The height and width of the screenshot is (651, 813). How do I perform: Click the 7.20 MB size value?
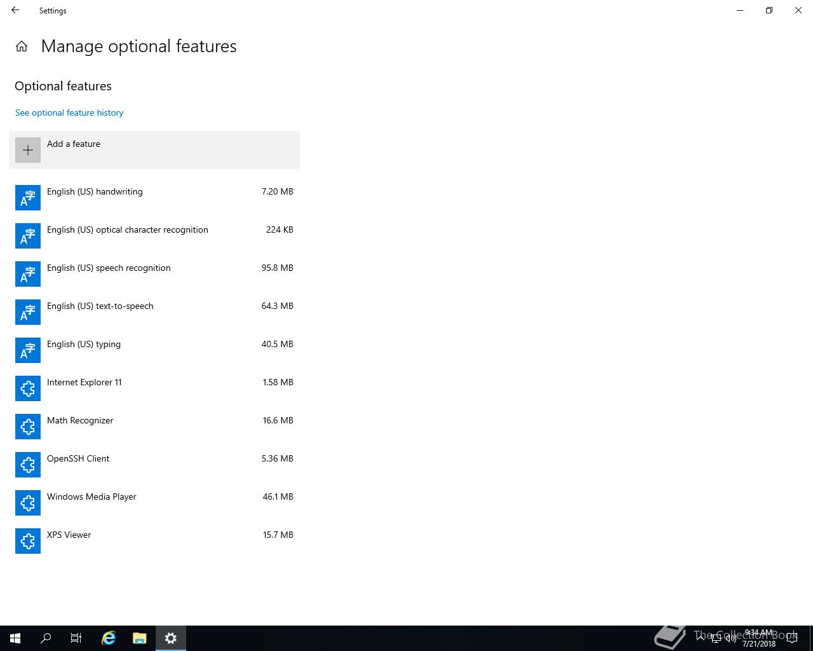(x=278, y=191)
